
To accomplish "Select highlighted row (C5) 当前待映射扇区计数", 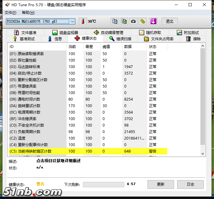I will [88, 151].
